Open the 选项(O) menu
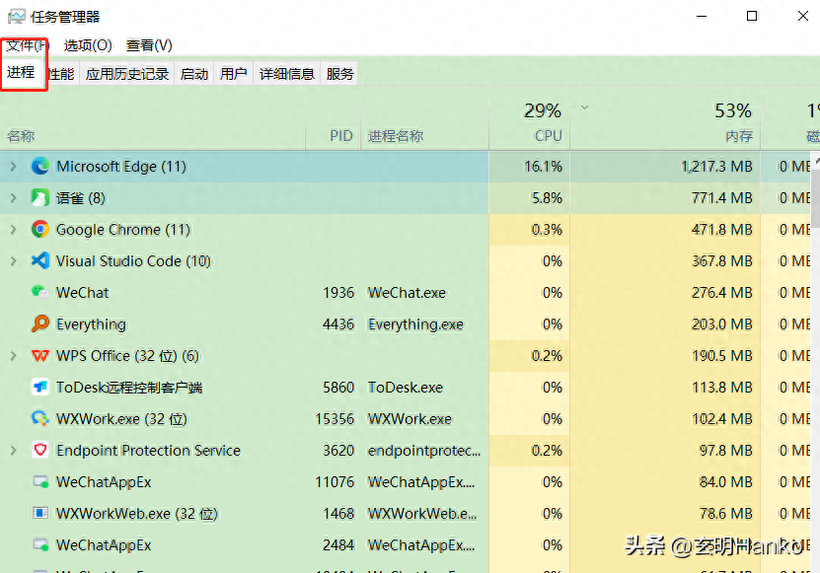Viewport: 820px width, 573px height. coord(88,45)
